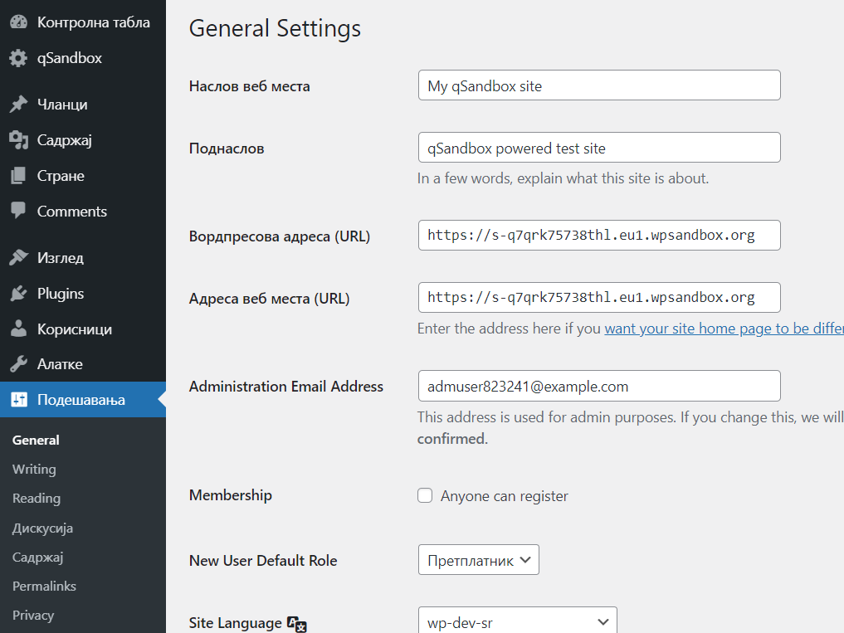Click the This address is used for admin text
This screenshot has width=844, height=633.
pos(631,428)
